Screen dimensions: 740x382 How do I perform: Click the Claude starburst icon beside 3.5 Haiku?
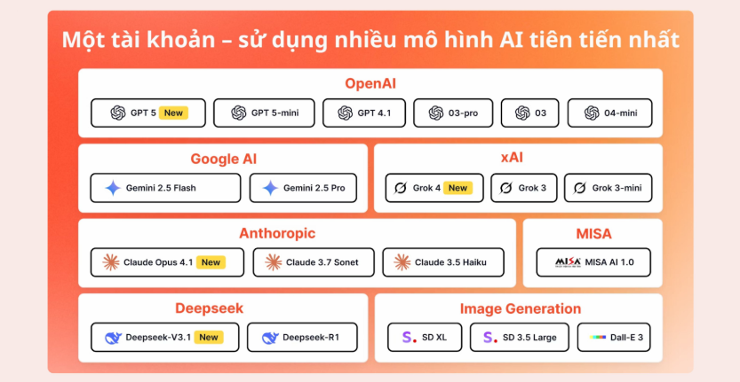[402, 262]
